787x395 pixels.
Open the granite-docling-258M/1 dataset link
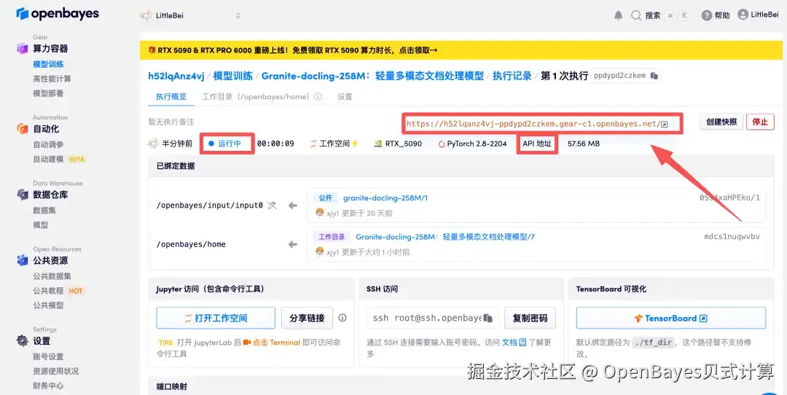click(x=385, y=197)
